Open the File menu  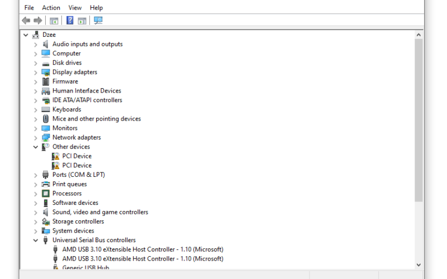pos(29,8)
